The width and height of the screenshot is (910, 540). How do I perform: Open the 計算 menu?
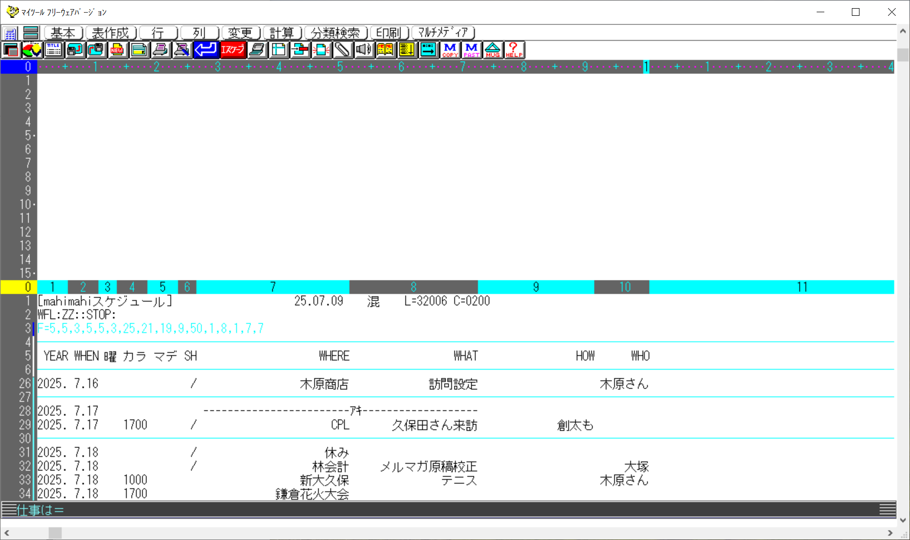(282, 33)
